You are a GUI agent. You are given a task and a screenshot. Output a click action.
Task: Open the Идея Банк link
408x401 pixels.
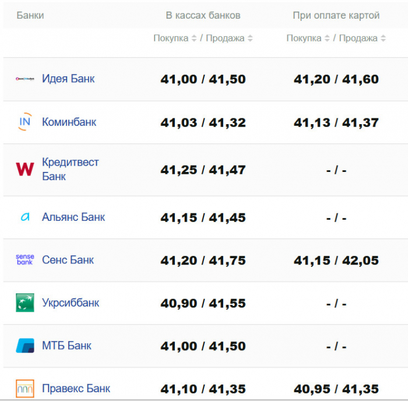68,79
